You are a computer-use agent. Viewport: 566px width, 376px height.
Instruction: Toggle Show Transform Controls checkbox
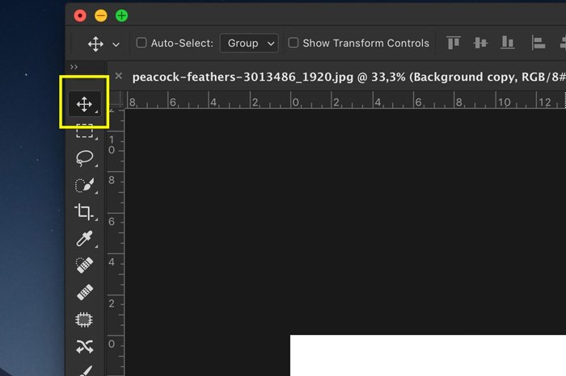(294, 43)
